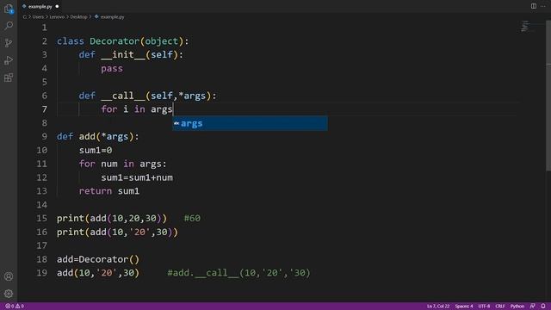Image resolution: width=551 pixels, height=310 pixels.
Task: Click line number 7 in gutter
Action: (x=44, y=109)
